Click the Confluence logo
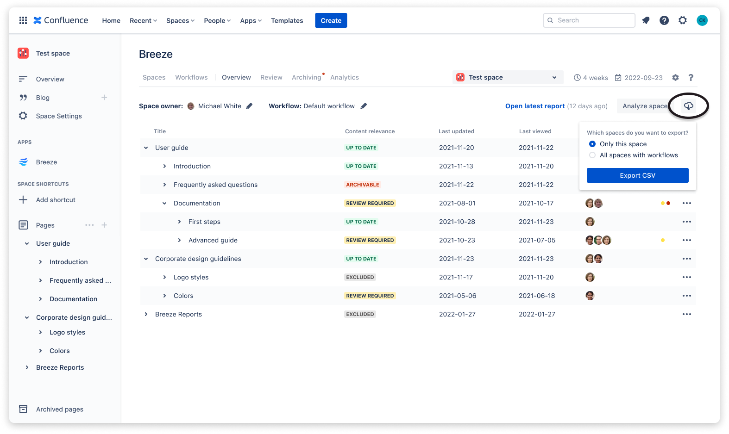 [61, 20]
